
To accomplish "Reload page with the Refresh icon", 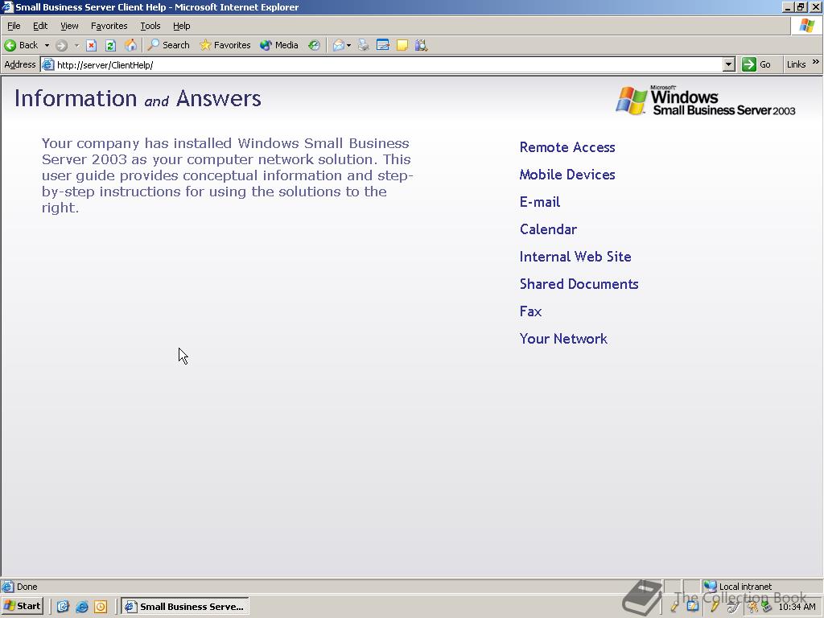I will coord(110,45).
